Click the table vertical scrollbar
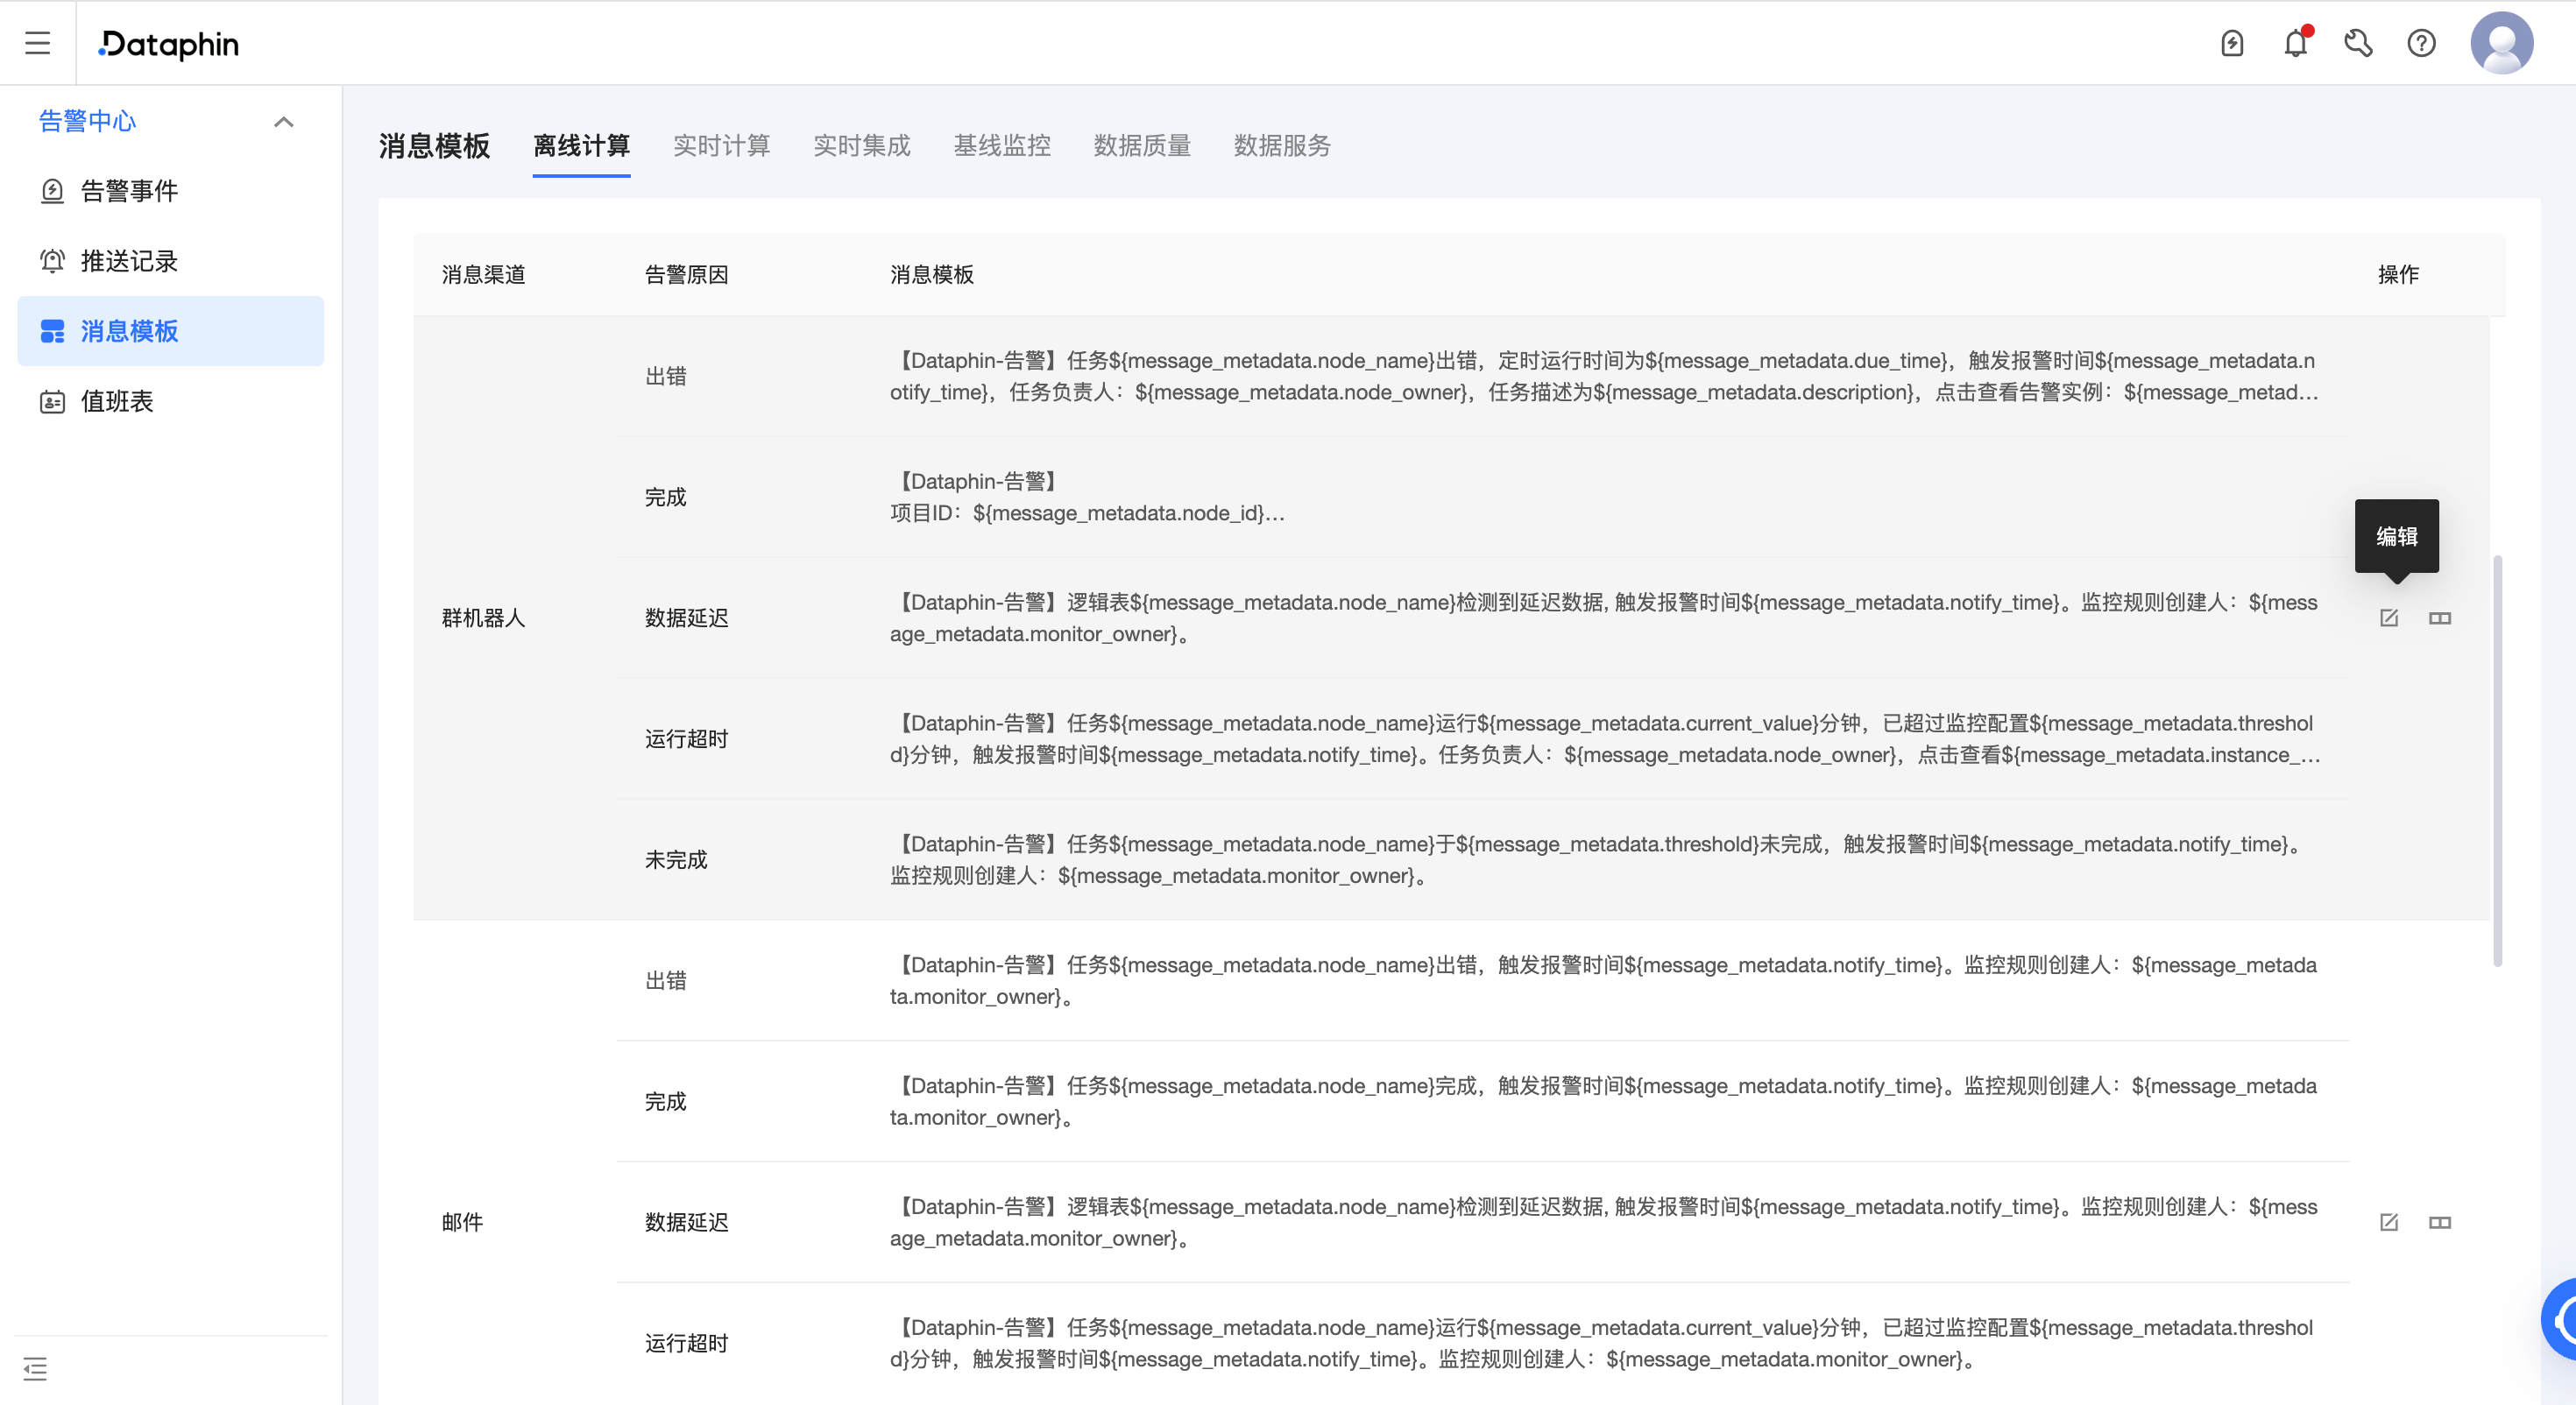Image resolution: width=2576 pixels, height=1405 pixels. (2497, 760)
